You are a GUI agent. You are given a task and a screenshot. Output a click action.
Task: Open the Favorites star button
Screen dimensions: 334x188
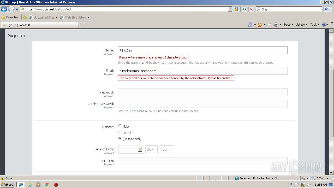(10, 17)
